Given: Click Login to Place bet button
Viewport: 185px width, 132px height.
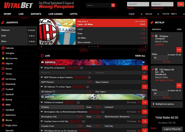Looking at the screenshot, I should [x=172, y=129].
